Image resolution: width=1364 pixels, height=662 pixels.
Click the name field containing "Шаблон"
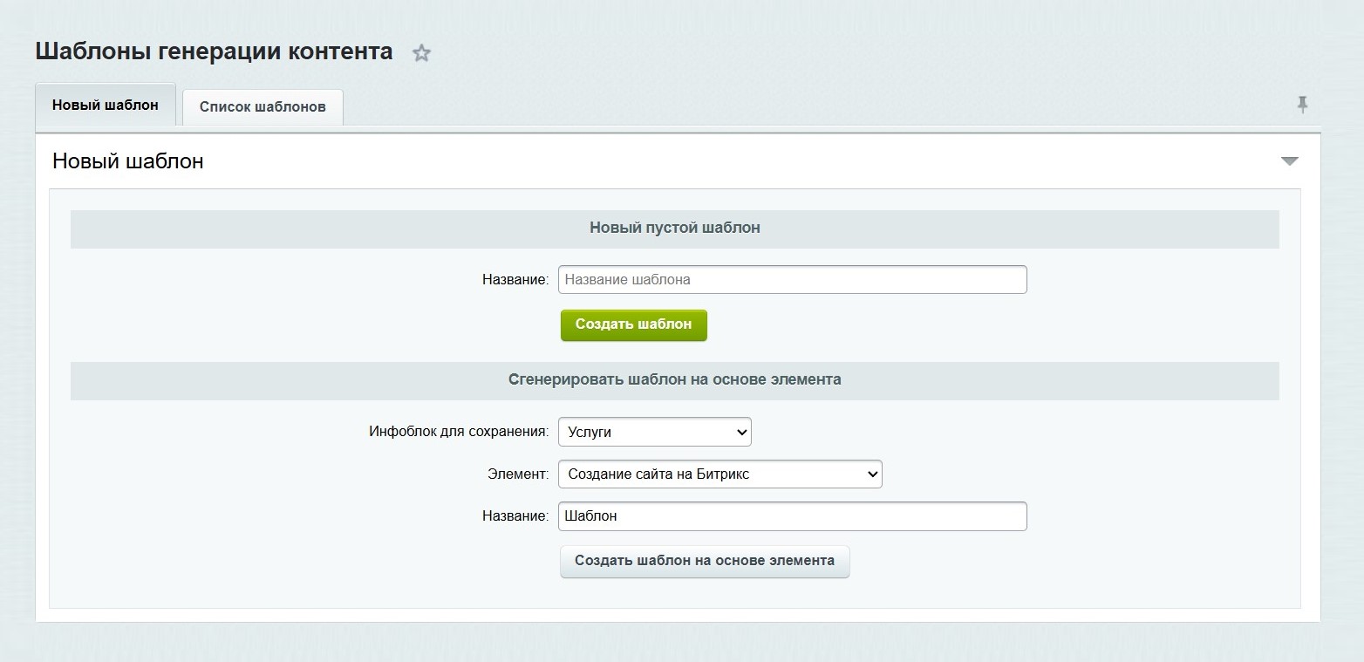tap(792, 515)
